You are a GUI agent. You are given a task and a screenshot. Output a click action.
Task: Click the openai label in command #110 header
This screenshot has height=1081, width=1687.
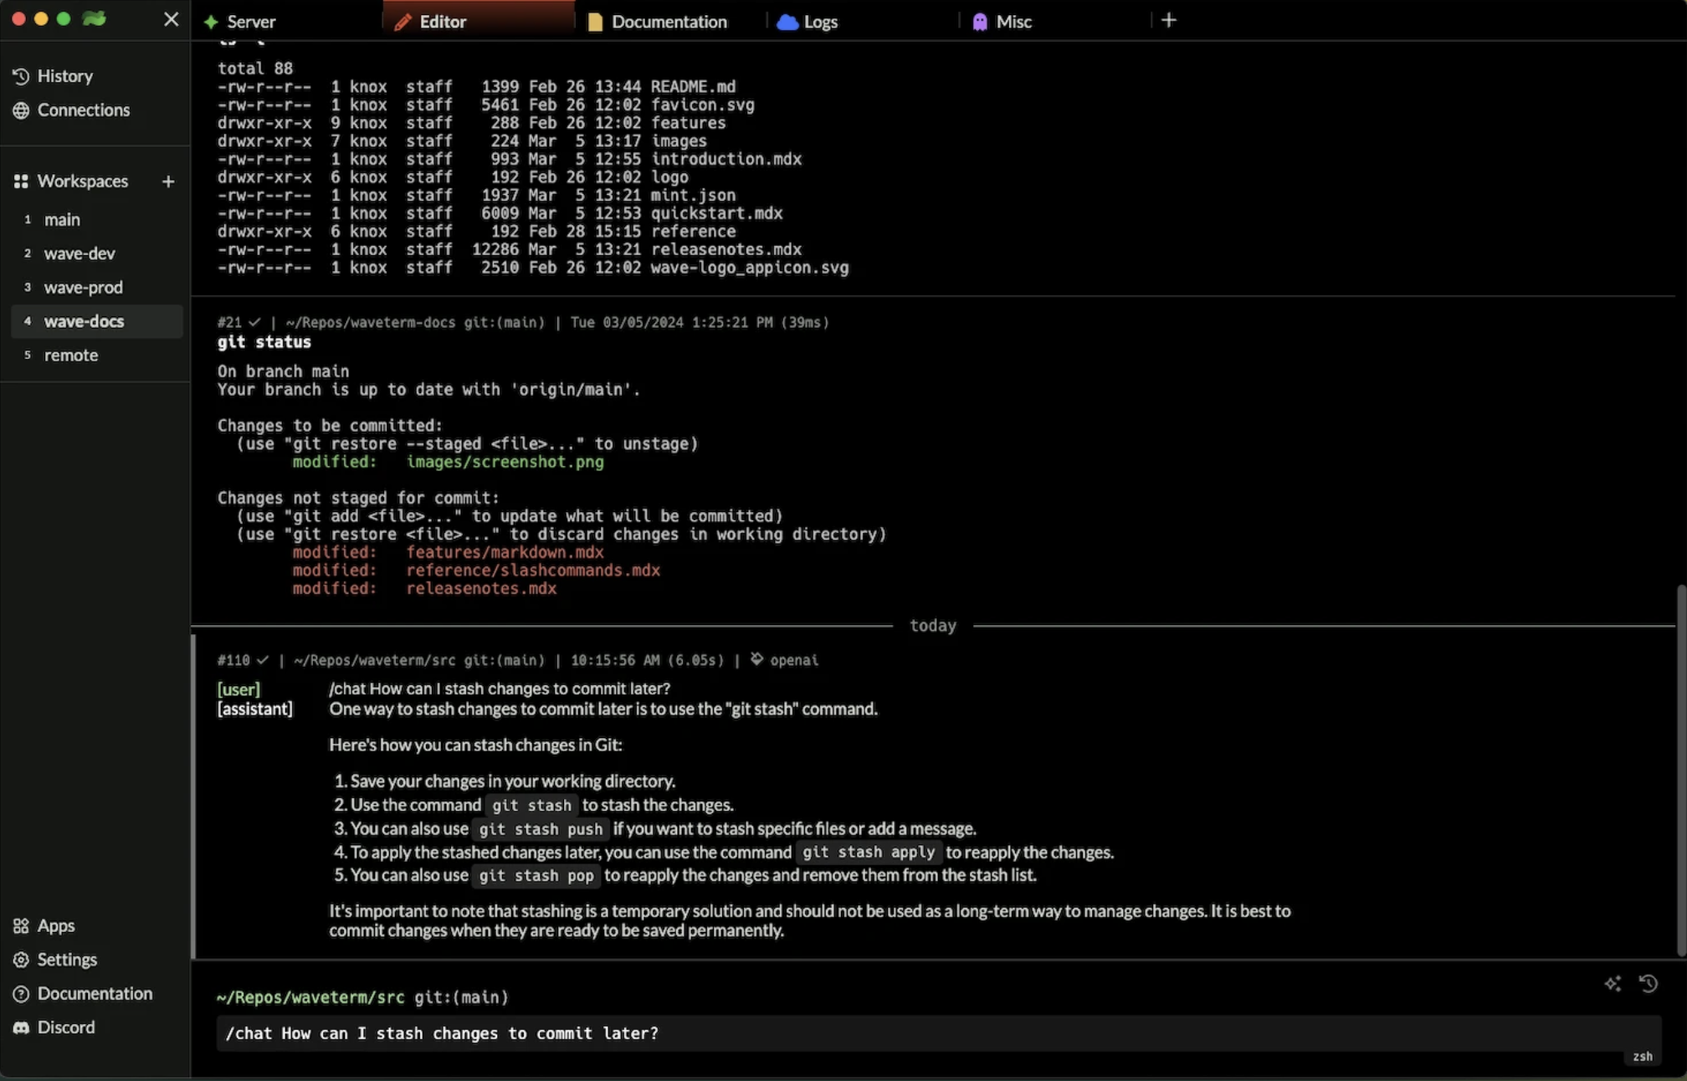click(x=794, y=661)
